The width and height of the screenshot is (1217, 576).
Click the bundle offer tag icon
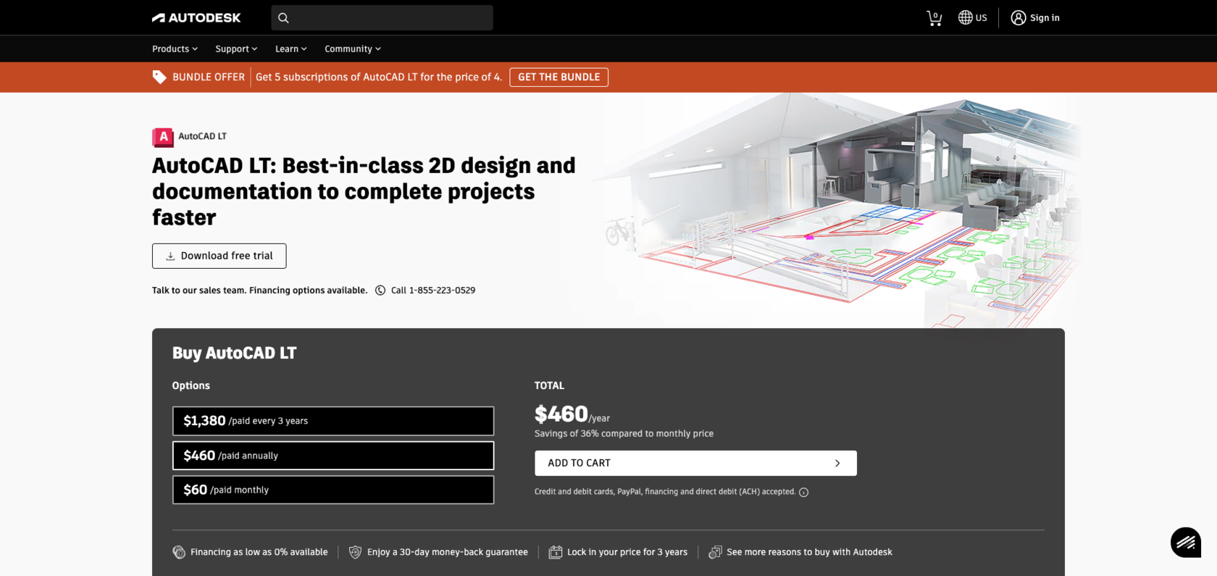coord(159,77)
